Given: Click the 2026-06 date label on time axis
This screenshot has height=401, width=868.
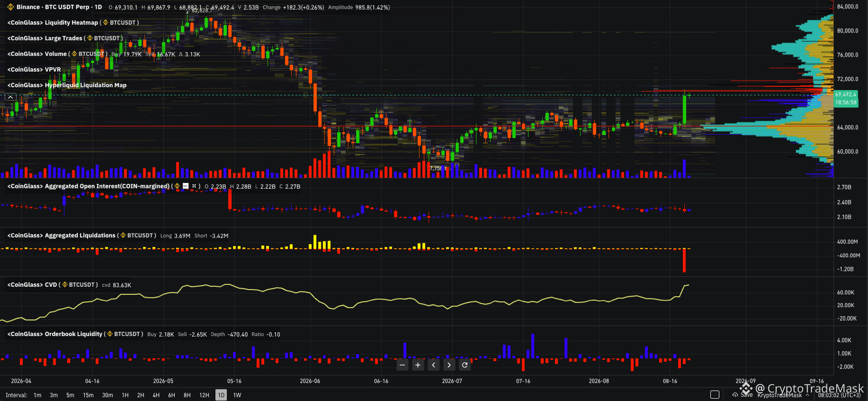Looking at the screenshot, I should (310, 381).
